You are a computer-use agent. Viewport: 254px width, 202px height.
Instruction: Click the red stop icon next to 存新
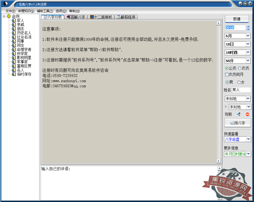click(248, 114)
